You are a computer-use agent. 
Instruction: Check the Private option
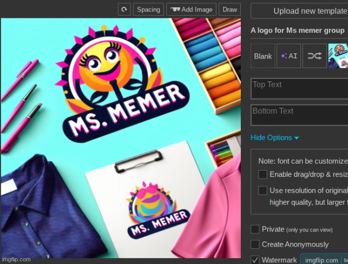click(x=255, y=229)
